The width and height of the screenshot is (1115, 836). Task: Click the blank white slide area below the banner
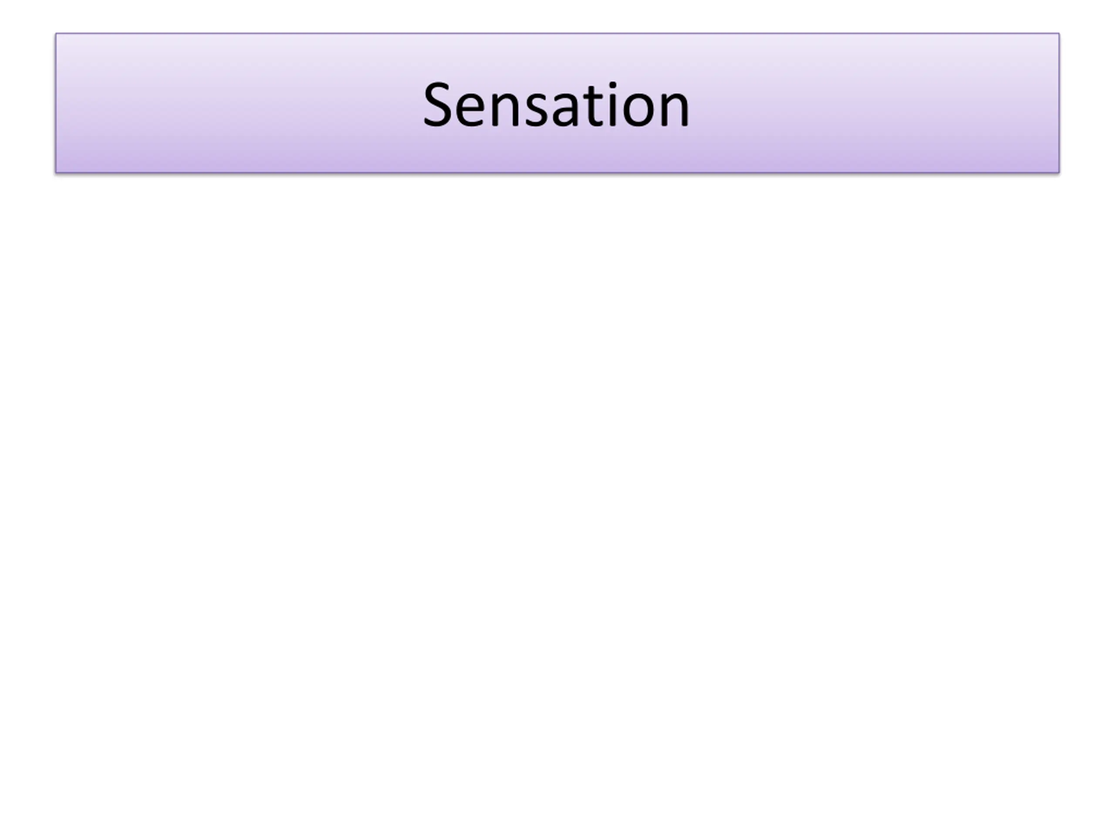pyautogui.click(x=557, y=504)
